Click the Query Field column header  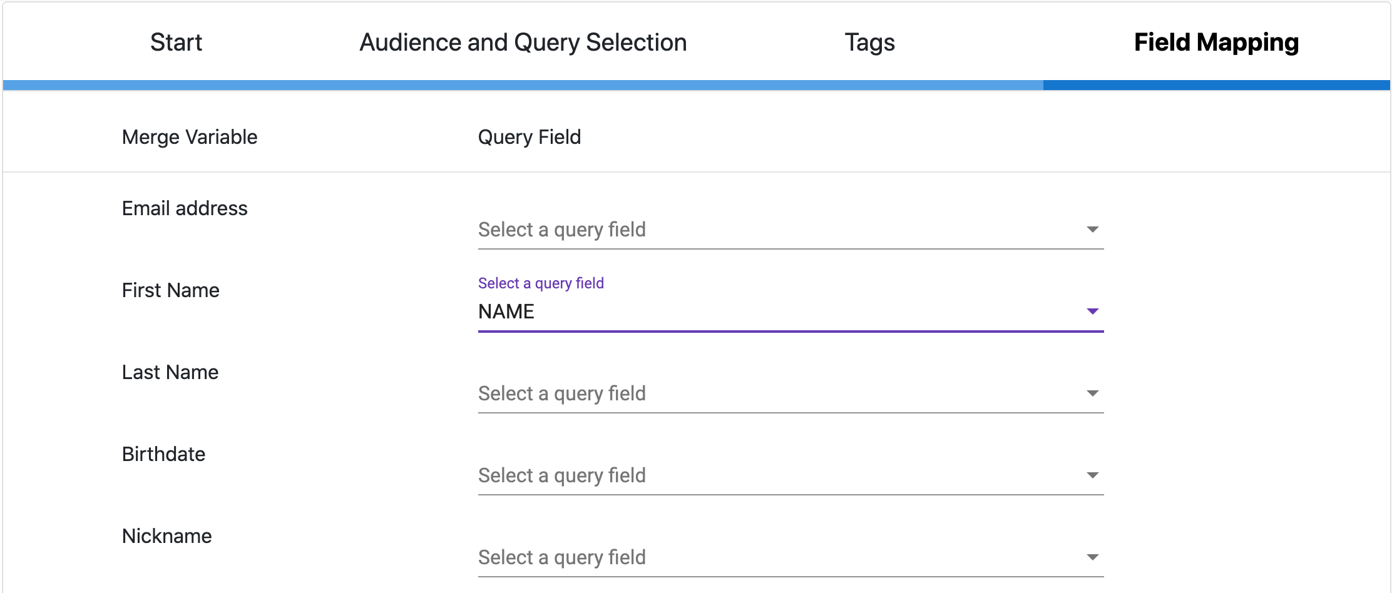click(x=530, y=137)
